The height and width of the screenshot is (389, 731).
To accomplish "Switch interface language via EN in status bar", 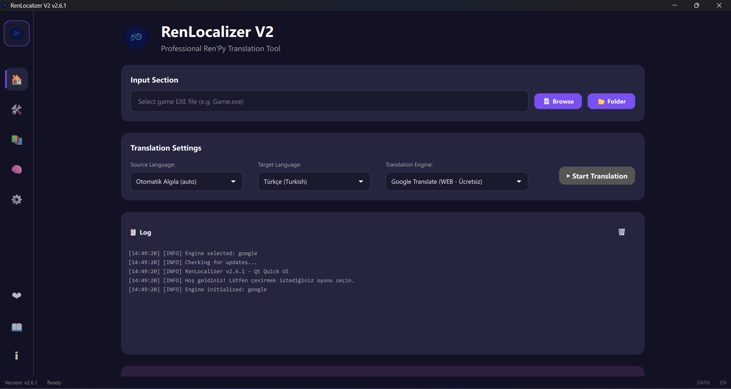I will [723, 383].
